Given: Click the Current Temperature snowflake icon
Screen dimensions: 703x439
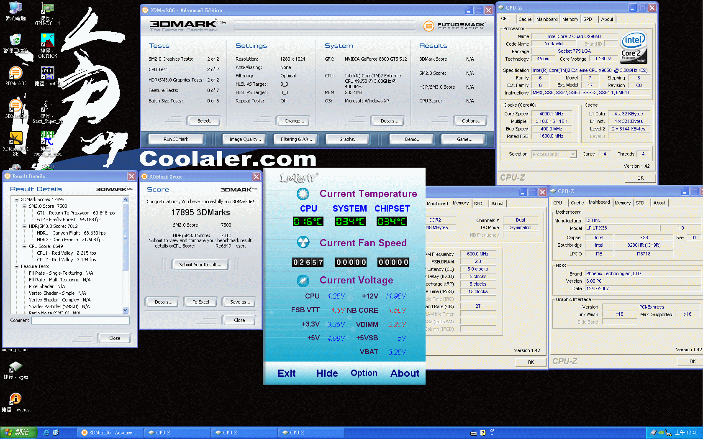Looking at the screenshot, I should pyautogui.click(x=303, y=194).
